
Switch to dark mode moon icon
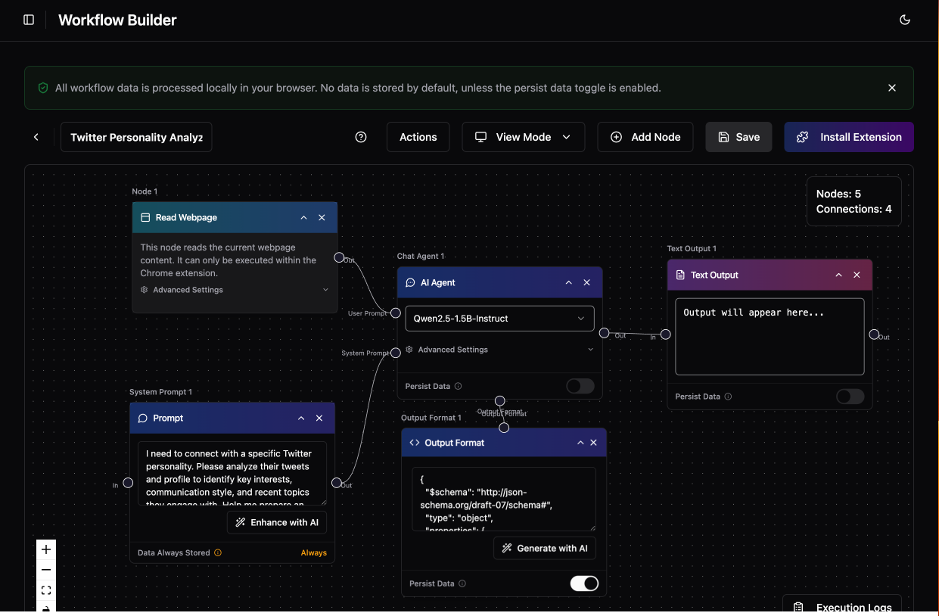pos(905,20)
